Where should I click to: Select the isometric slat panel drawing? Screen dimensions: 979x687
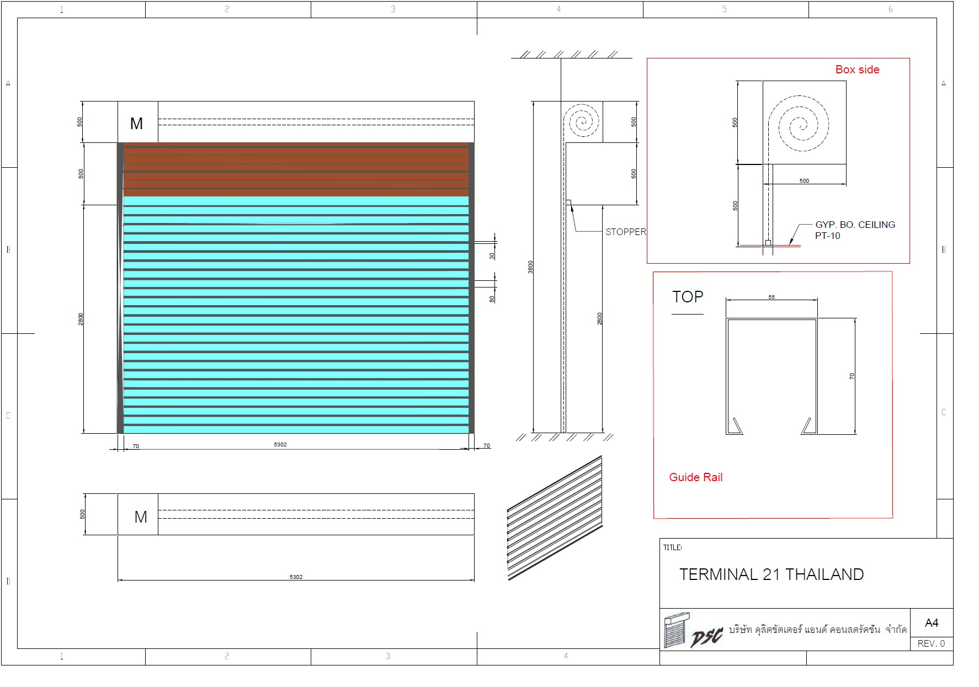click(555, 519)
